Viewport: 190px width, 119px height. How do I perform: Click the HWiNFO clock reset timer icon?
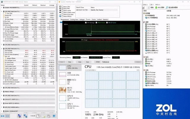click(x=38, y=116)
